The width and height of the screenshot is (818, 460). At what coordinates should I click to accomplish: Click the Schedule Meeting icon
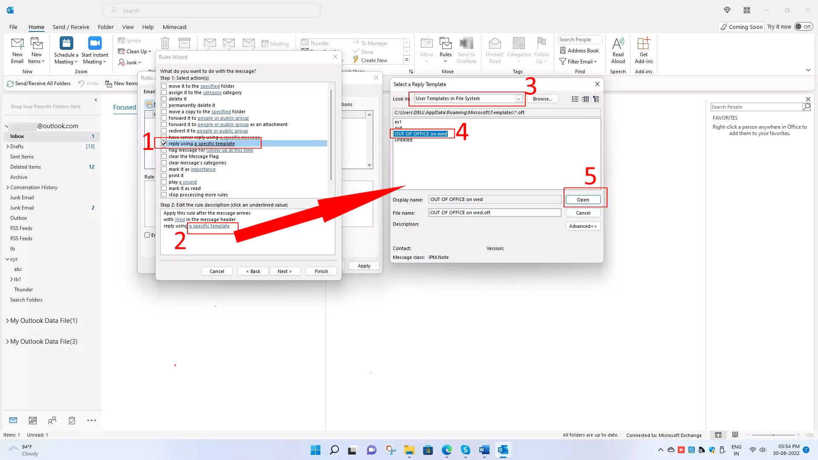[x=66, y=49]
